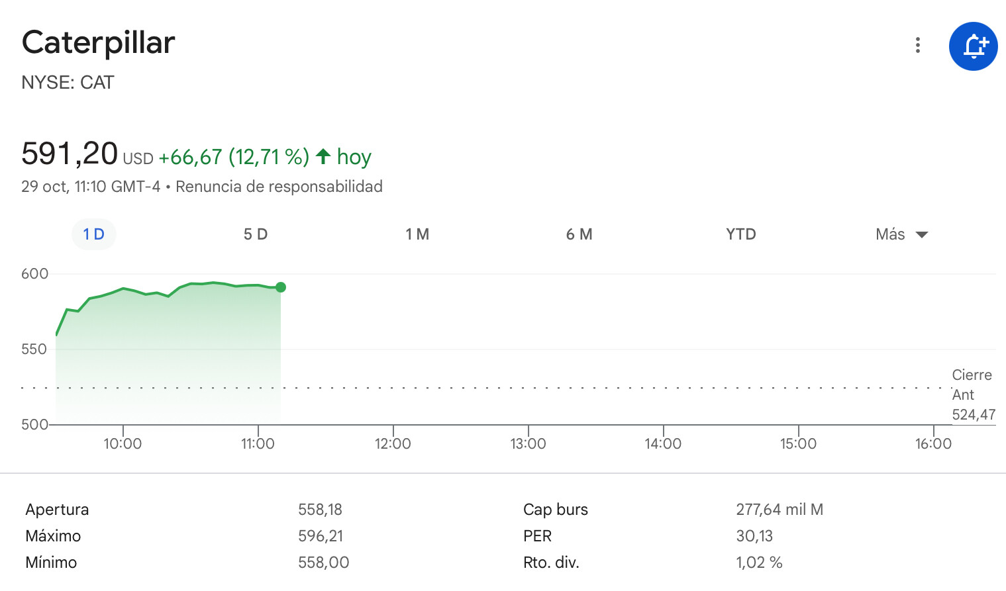Open the three-dot more options menu
Screen dimensions: 1006x591
click(x=917, y=45)
